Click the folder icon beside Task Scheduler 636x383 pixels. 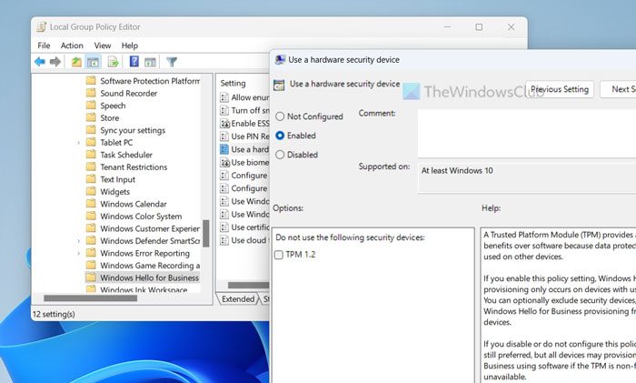[91, 155]
